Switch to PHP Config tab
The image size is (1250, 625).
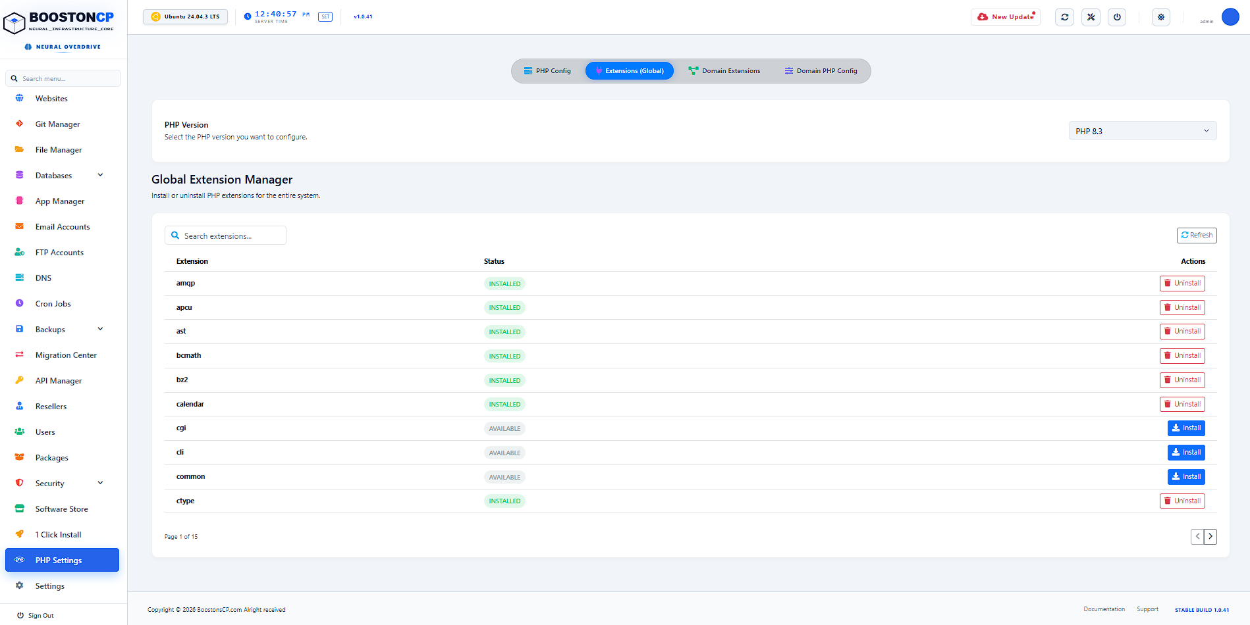(x=547, y=71)
